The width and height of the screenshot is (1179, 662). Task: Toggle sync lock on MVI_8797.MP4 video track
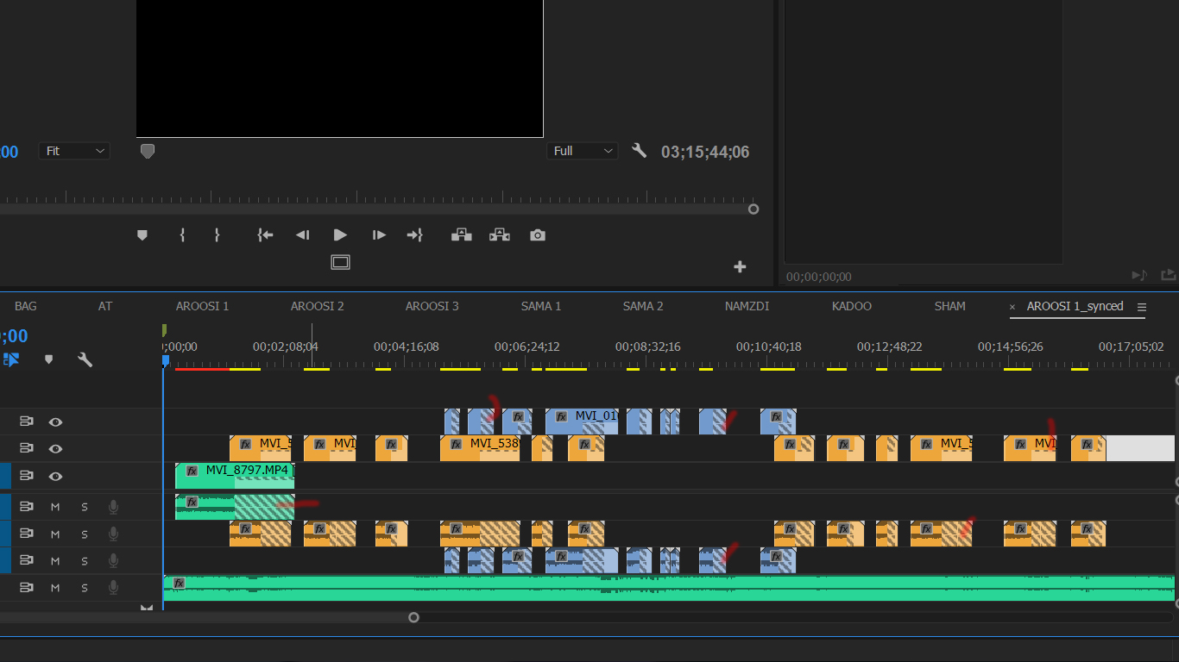point(26,475)
